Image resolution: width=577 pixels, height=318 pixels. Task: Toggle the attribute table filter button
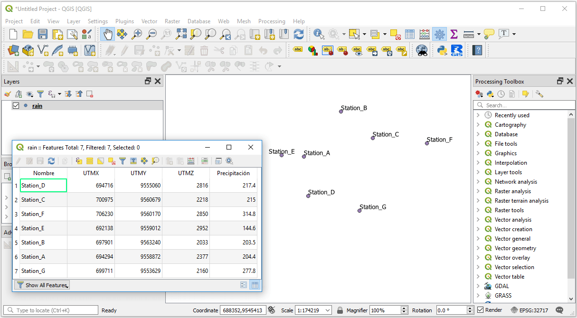pos(123,161)
